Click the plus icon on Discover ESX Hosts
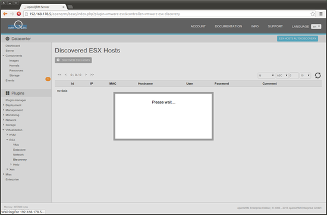The image size is (327, 215). click(x=58, y=60)
